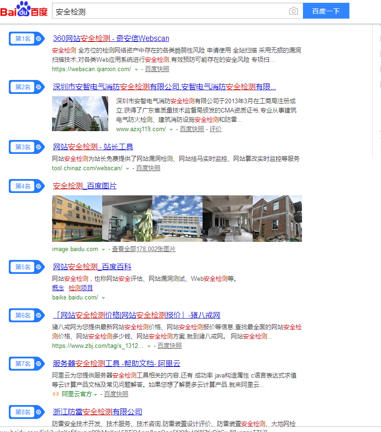The image size is (381, 432).
Task: Open 百度快照 for the chinaz result
Action: (148, 168)
